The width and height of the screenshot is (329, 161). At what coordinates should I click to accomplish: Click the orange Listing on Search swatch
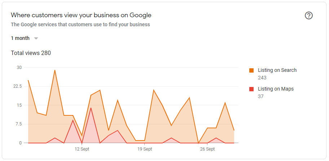coord(251,70)
